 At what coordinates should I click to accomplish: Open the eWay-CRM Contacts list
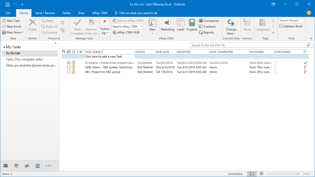207,27
